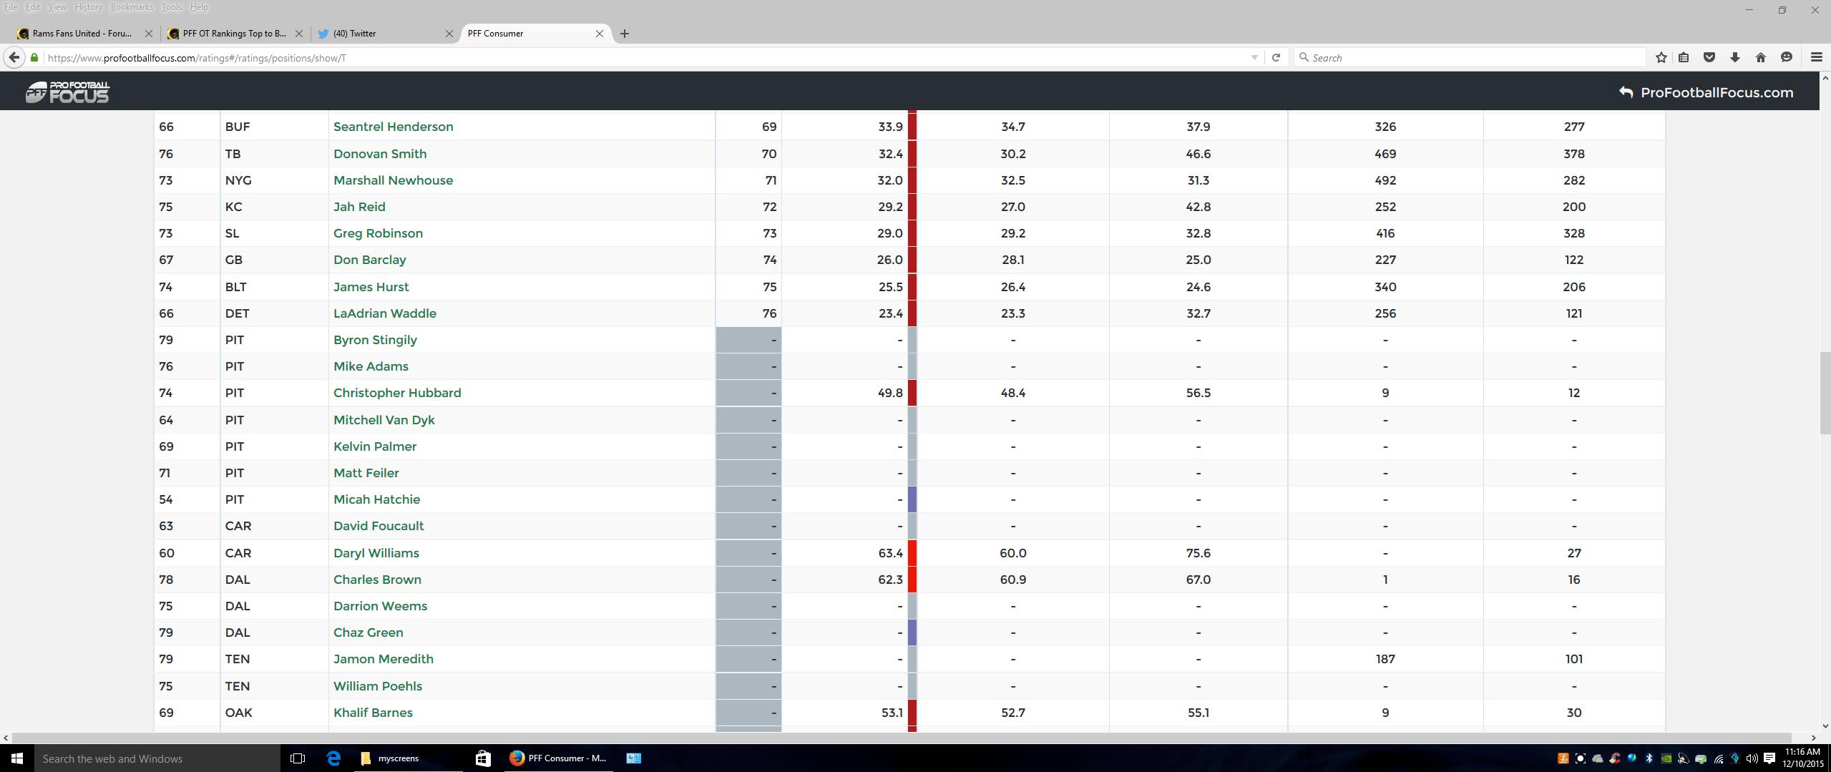Click the Search the web and Windows box
1831x772 pixels.
click(x=157, y=758)
